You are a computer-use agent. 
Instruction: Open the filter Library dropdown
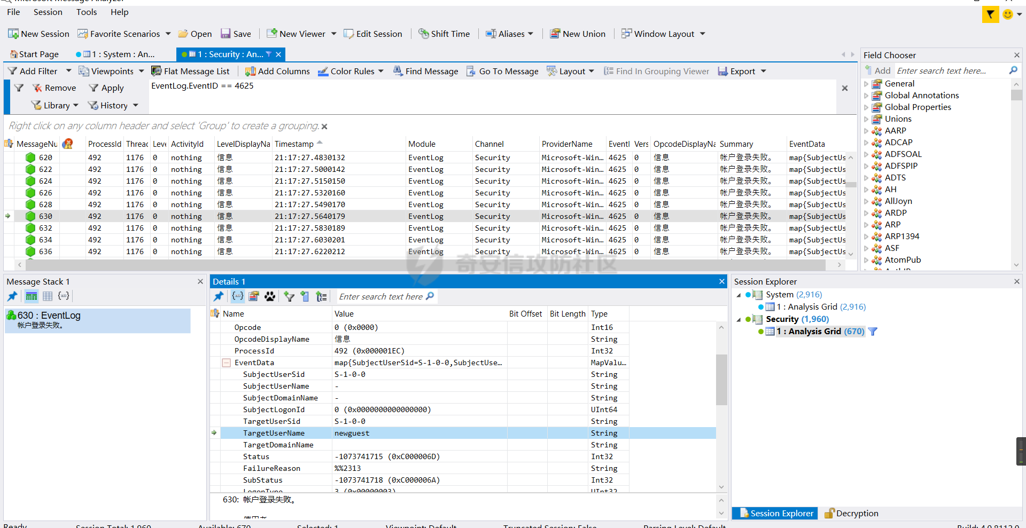(55, 105)
